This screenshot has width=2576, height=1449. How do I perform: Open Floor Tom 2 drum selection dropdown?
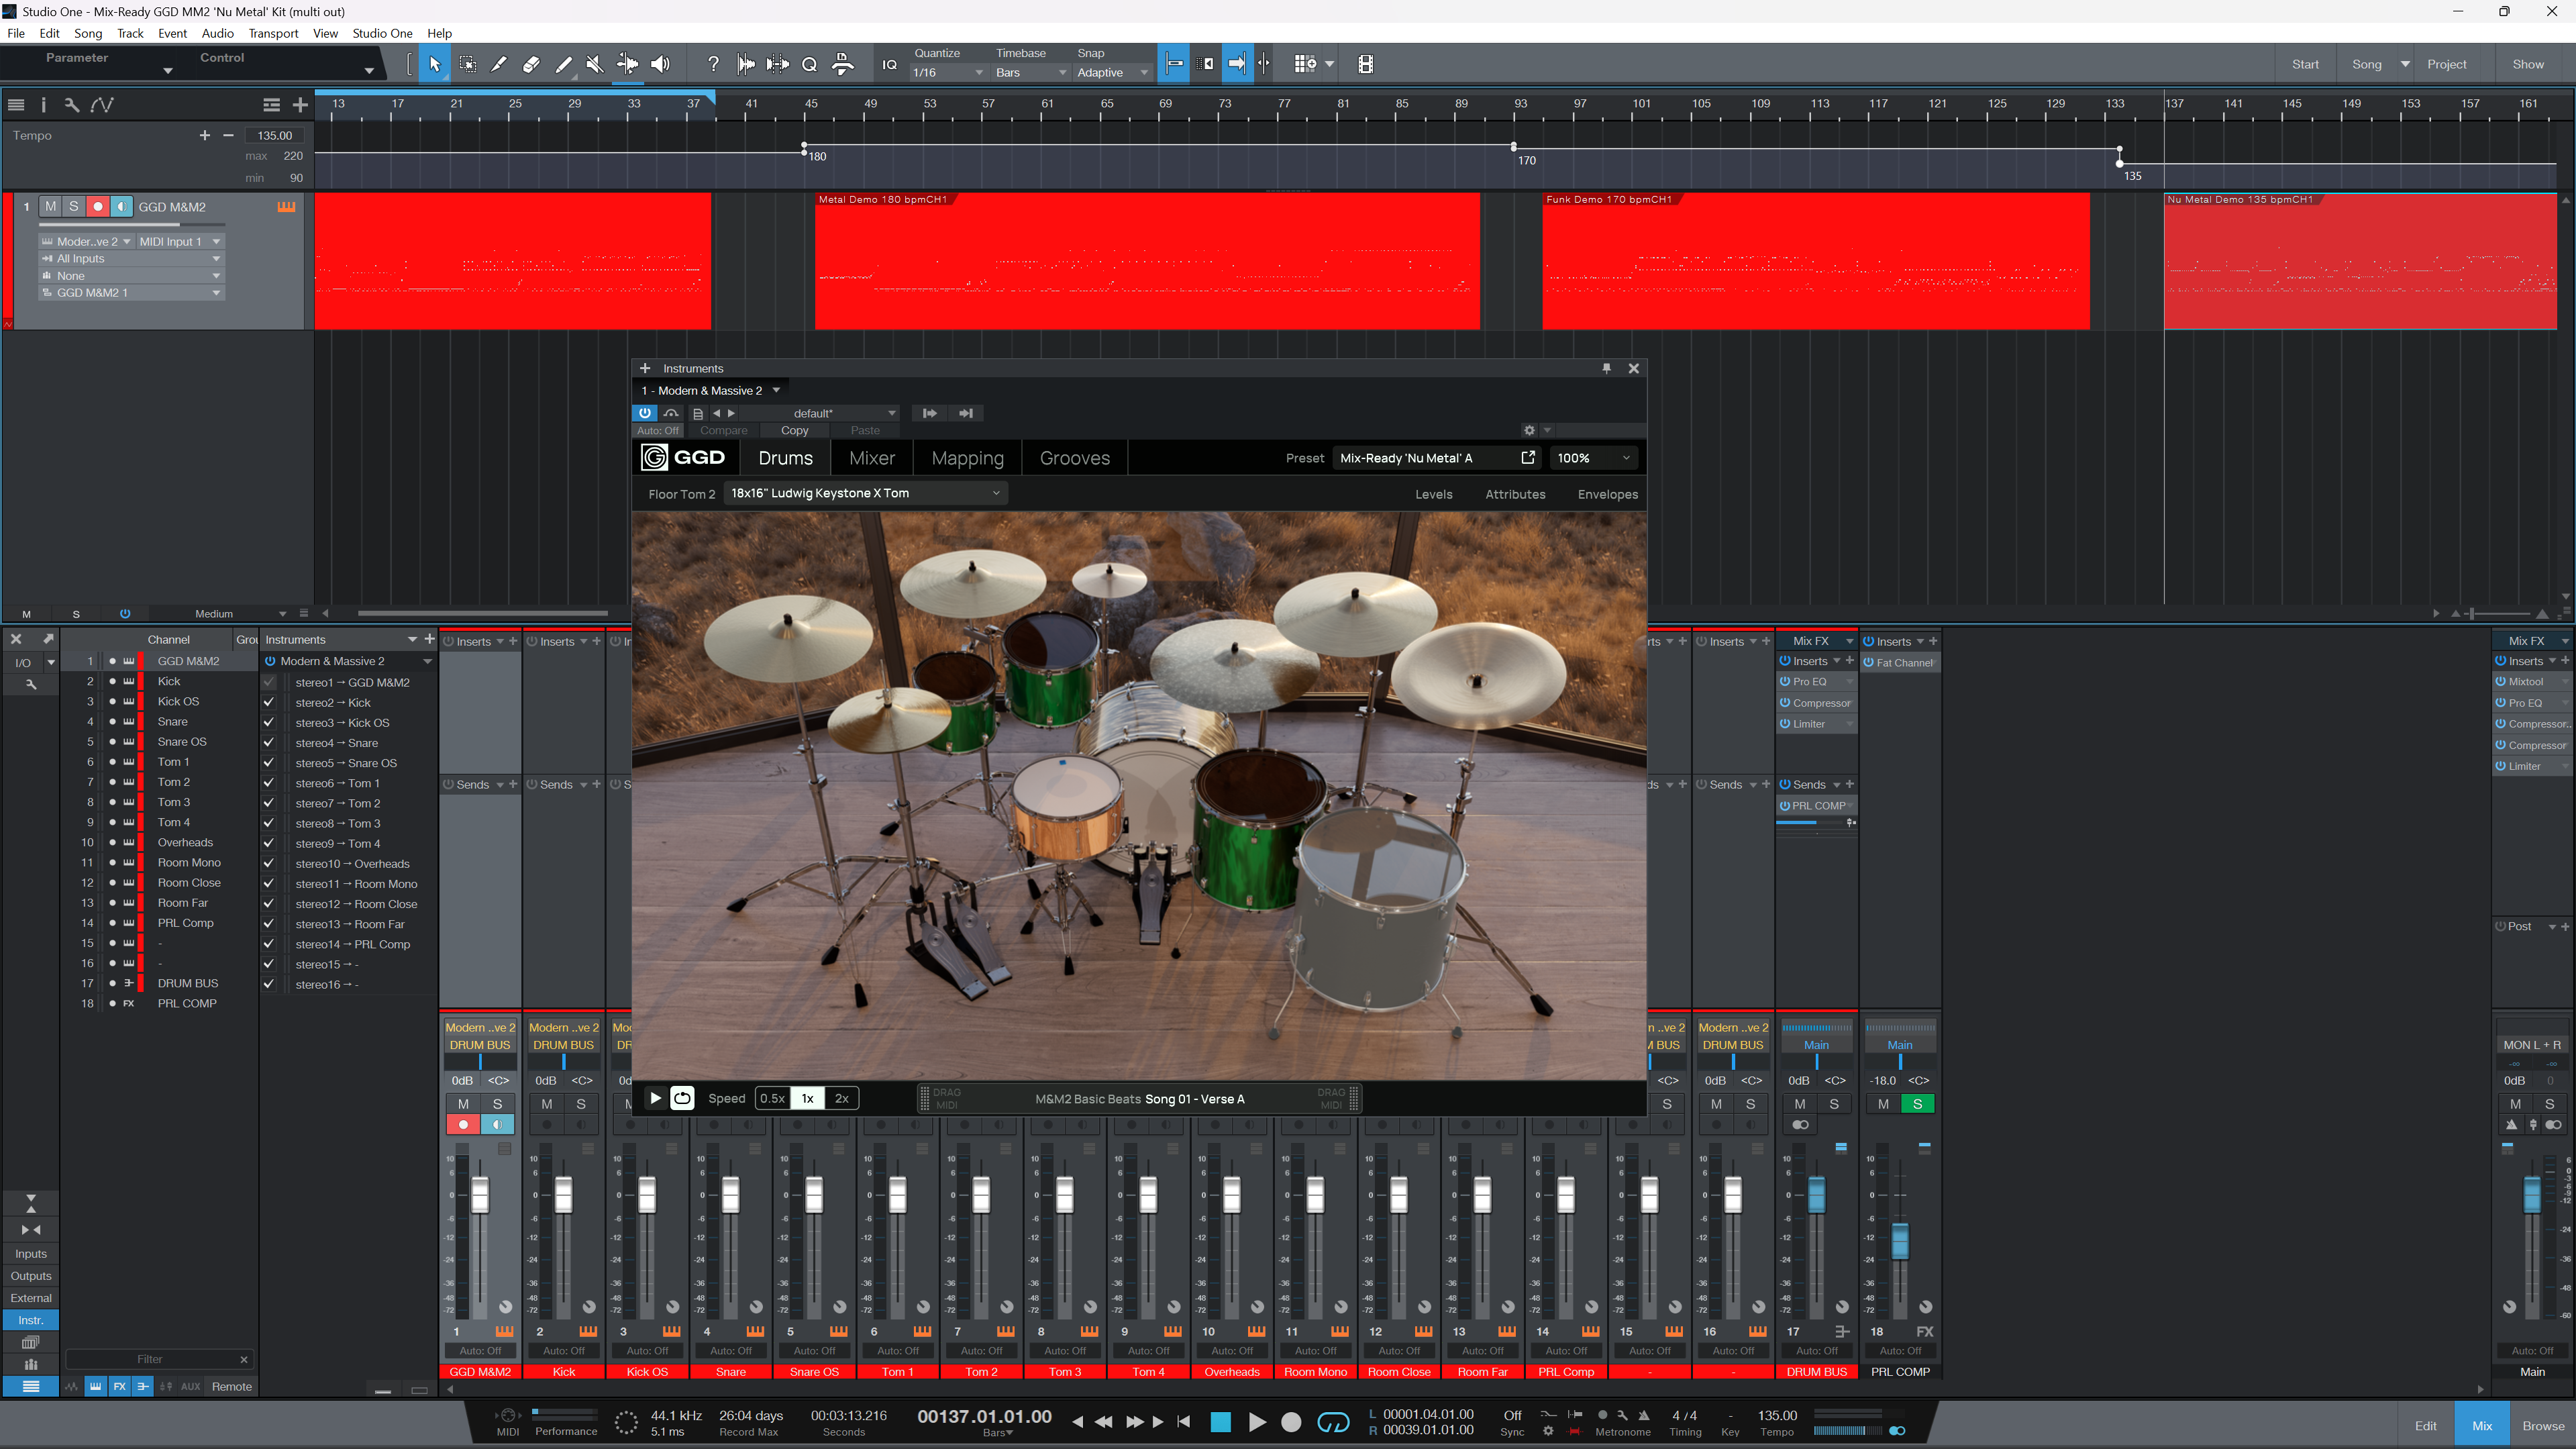865,493
